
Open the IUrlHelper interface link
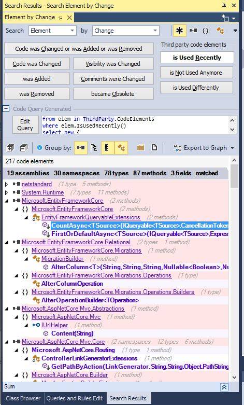point(55,325)
